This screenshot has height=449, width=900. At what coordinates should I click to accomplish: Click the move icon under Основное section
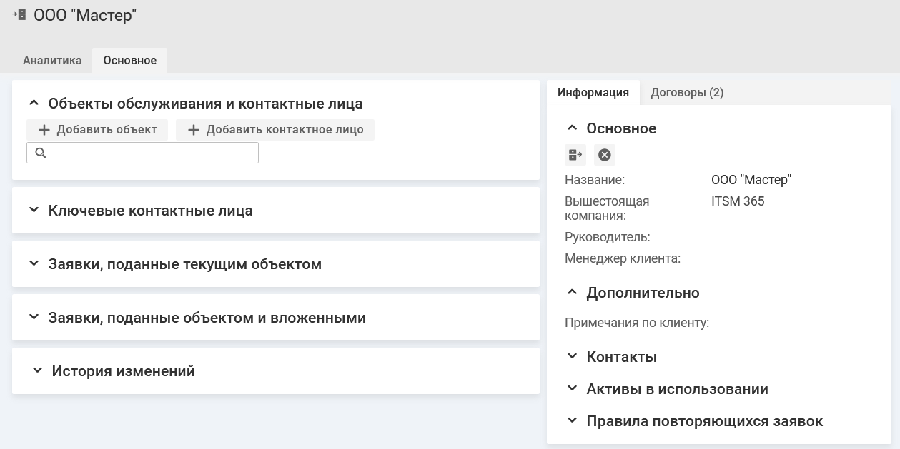coord(575,155)
